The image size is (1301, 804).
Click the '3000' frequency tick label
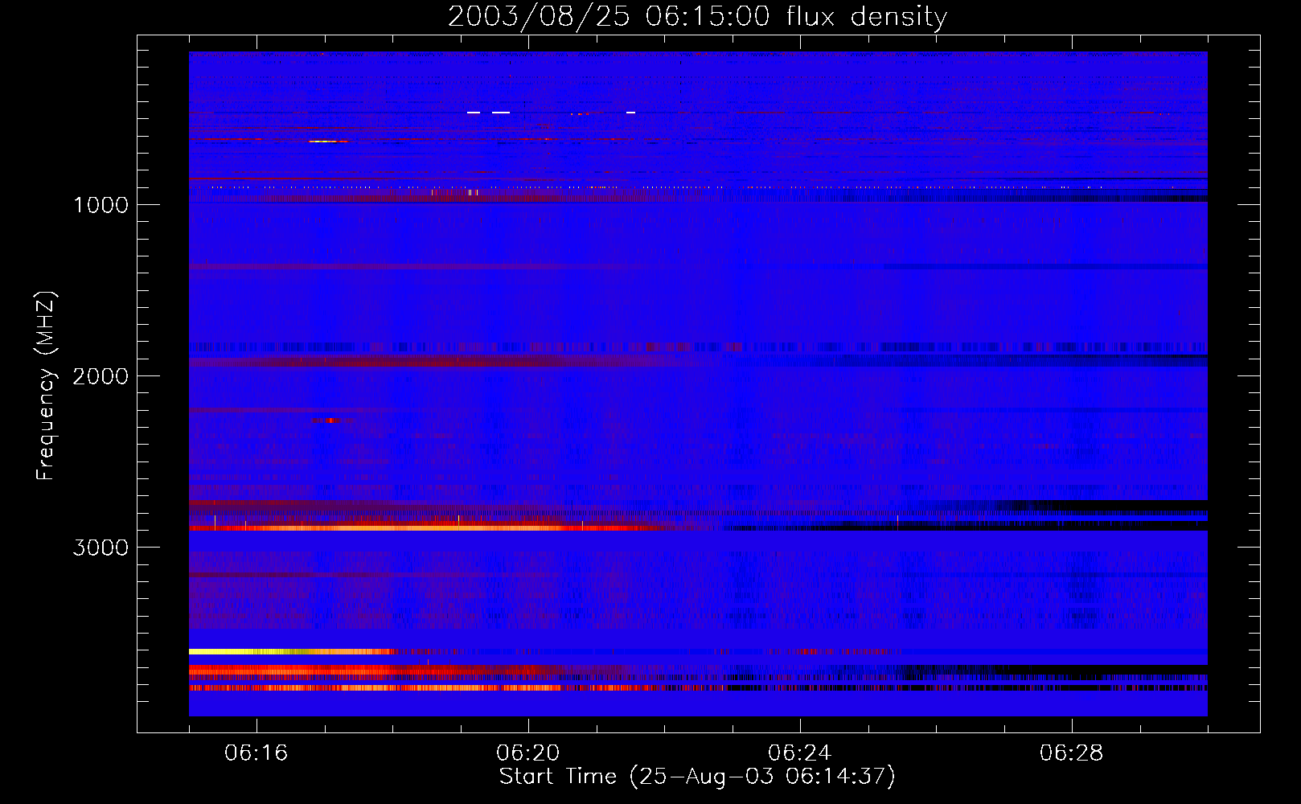coord(101,548)
